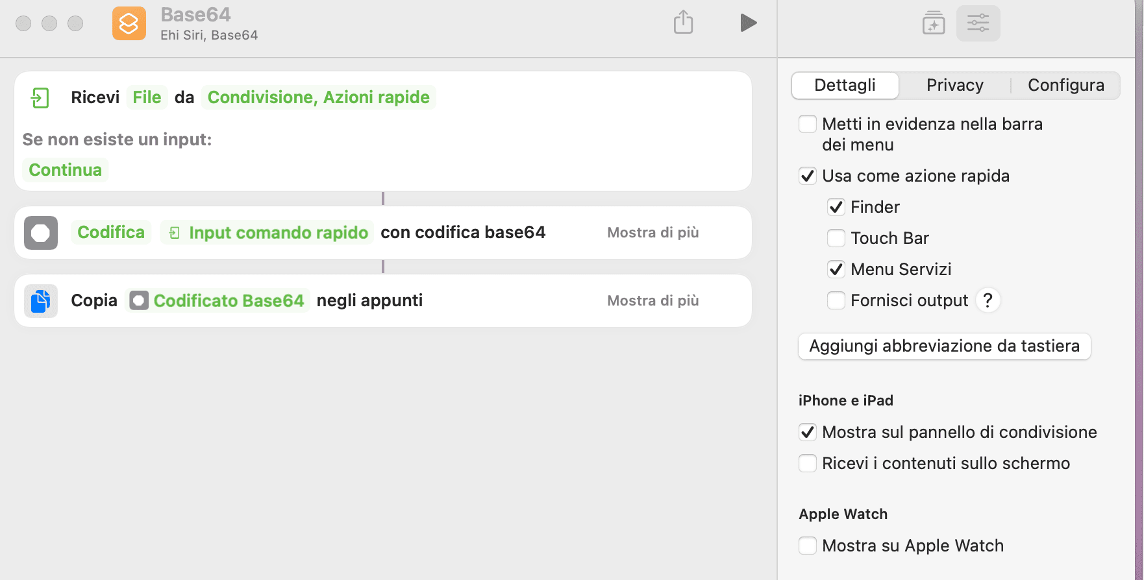The width and height of the screenshot is (1144, 580).
Task: Click the negli appunti text
Action: [369, 300]
